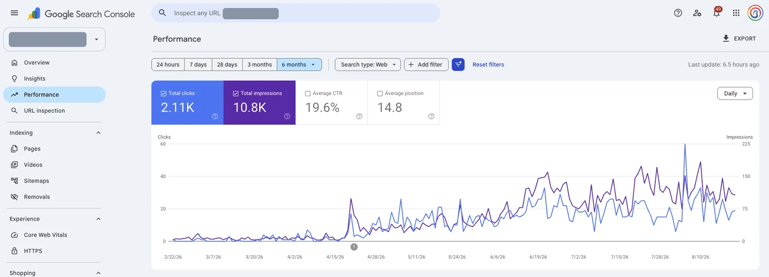The width and height of the screenshot is (769, 277).
Task: Click the Average CTR help icon
Action: pos(359,116)
